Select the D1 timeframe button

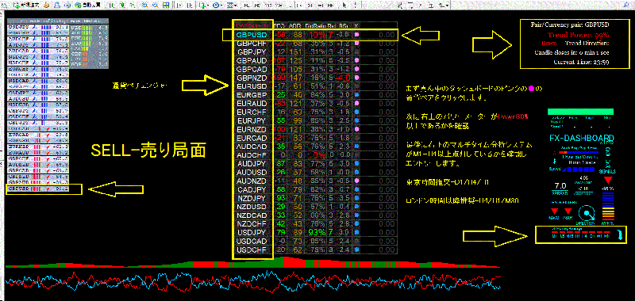(x=309, y=6)
